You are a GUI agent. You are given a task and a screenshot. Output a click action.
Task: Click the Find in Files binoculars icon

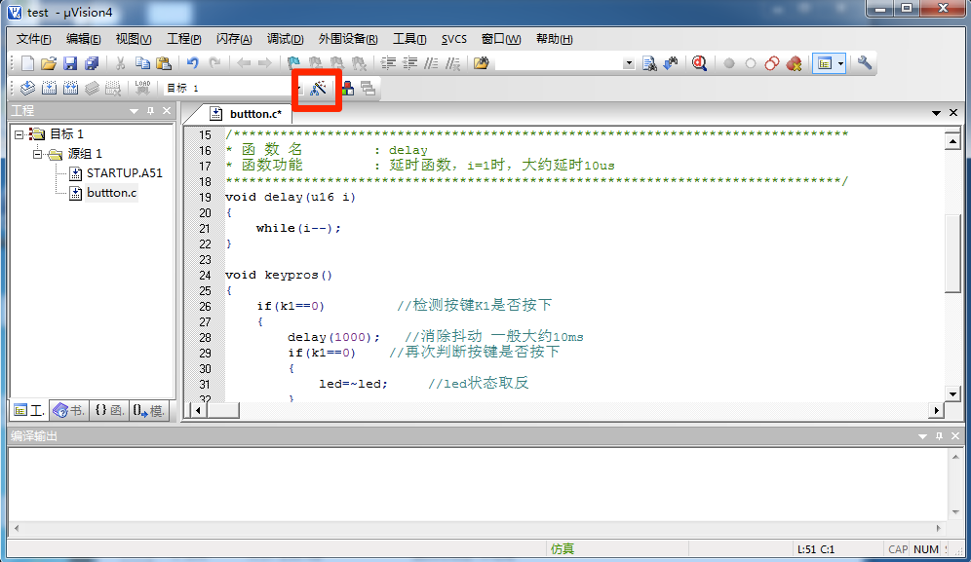pos(650,63)
